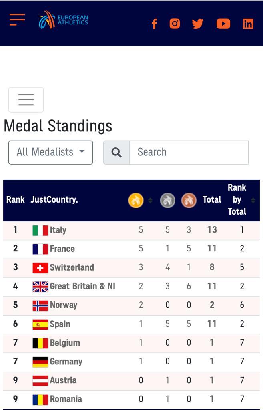263x410 pixels.
Task: Open the Facebook page icon
Action: click(154, 24)
